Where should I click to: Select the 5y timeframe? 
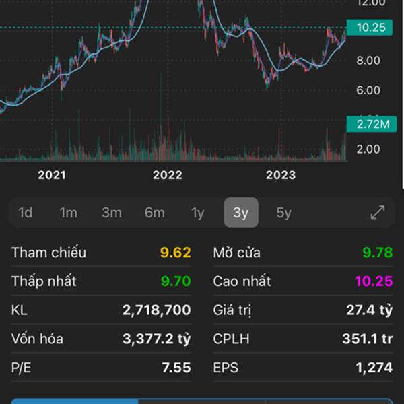pyautogui.click(x=283, y=213)
